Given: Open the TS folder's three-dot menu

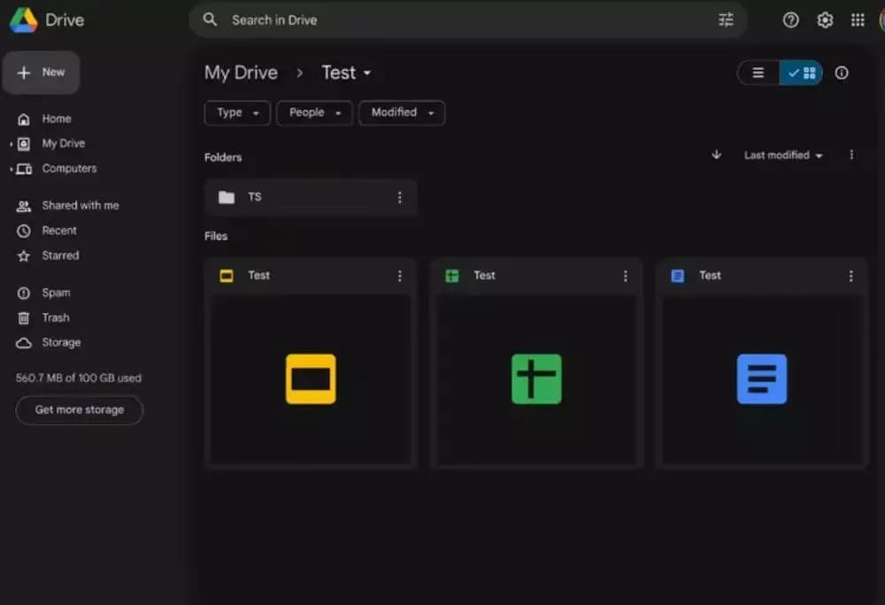Looking at the screenshot, I should (400, 197).
